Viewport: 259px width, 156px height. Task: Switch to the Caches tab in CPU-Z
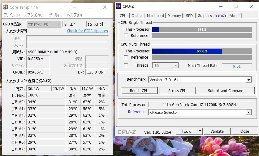click(137, 16)
